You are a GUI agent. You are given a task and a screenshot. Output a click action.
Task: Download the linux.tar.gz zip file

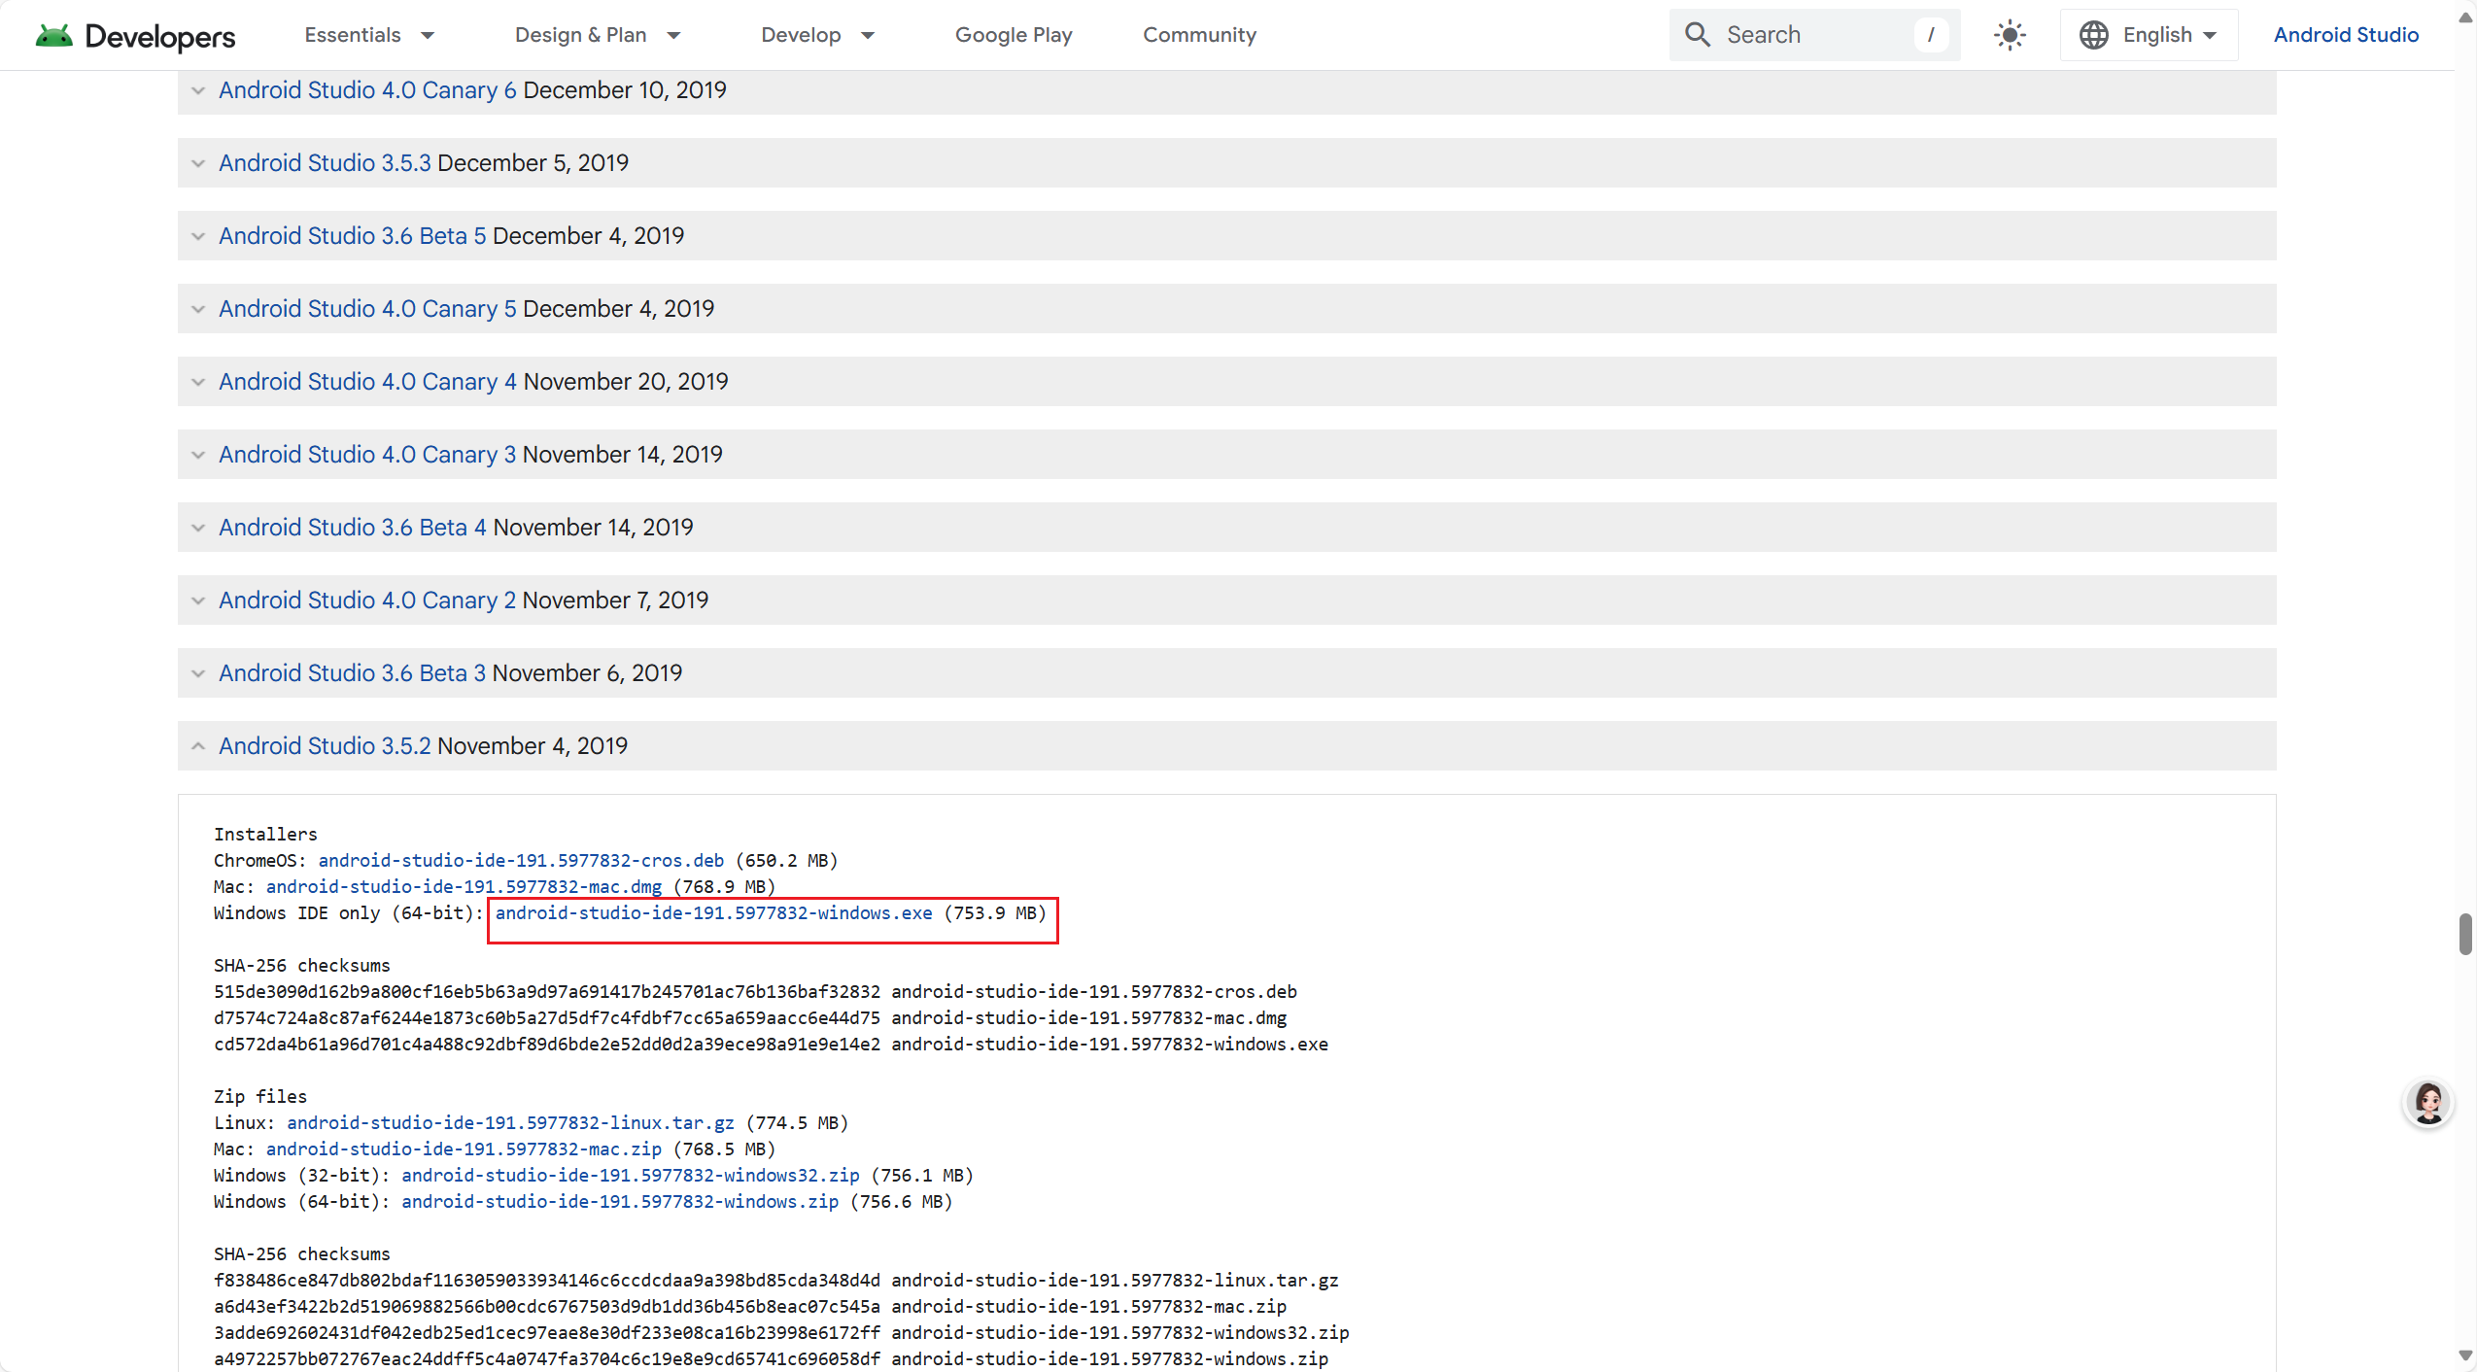[510, 1123]
